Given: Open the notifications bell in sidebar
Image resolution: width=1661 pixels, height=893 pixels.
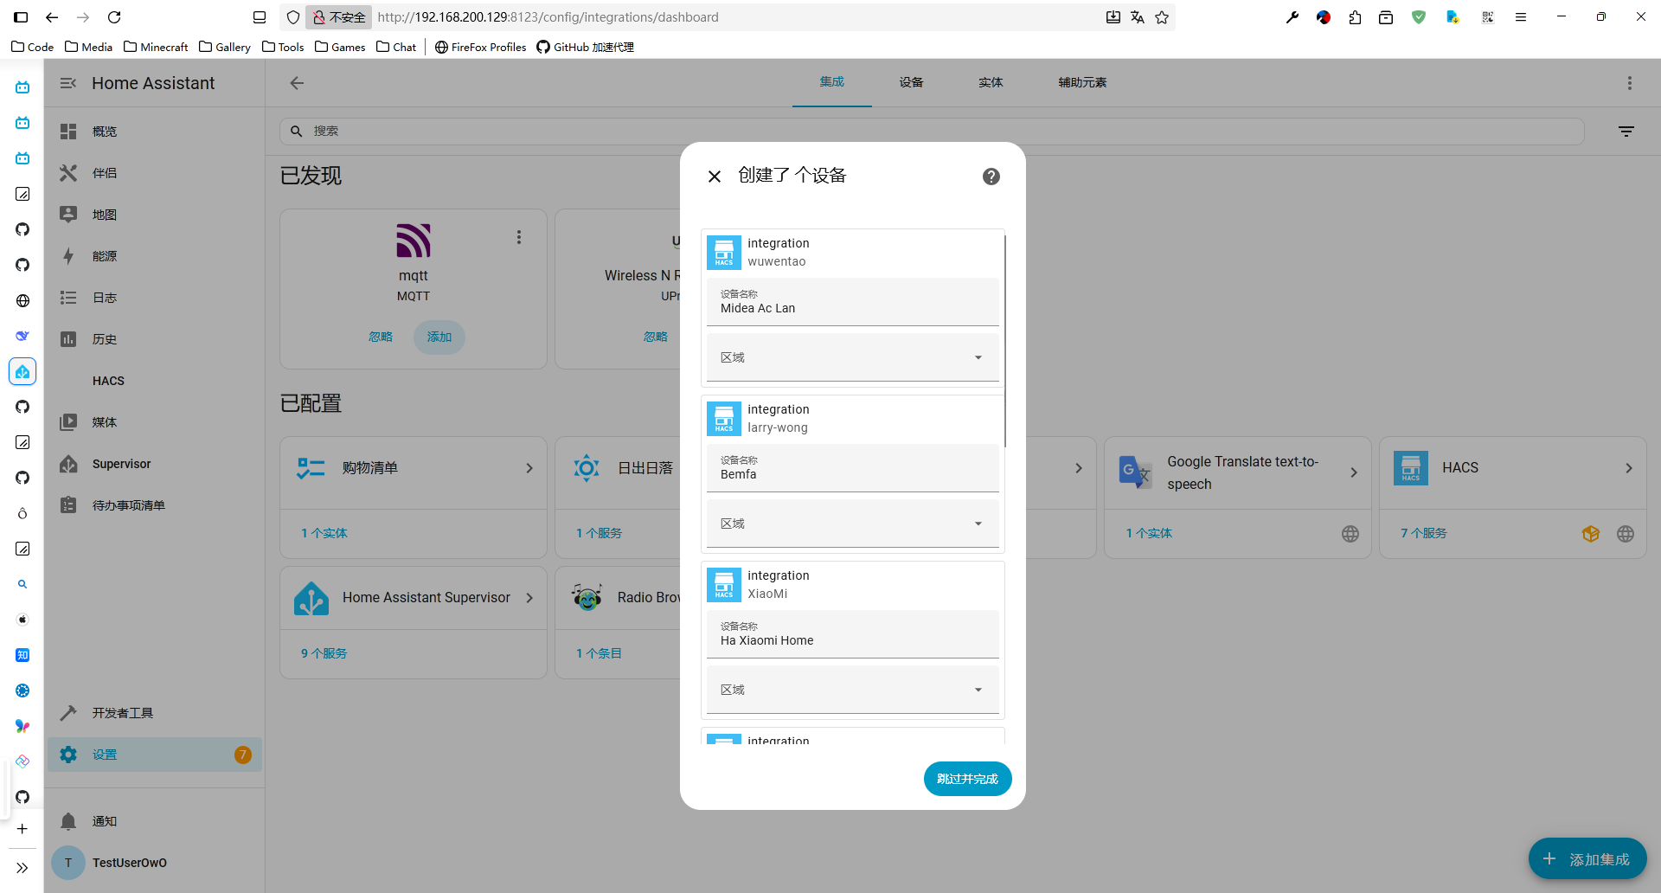Looking at the screenshot, I should (x=69, y=821).
